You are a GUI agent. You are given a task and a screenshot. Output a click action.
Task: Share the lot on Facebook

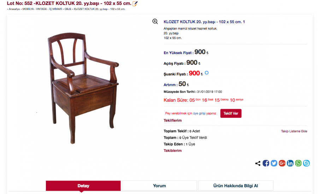tap(266, 163)
